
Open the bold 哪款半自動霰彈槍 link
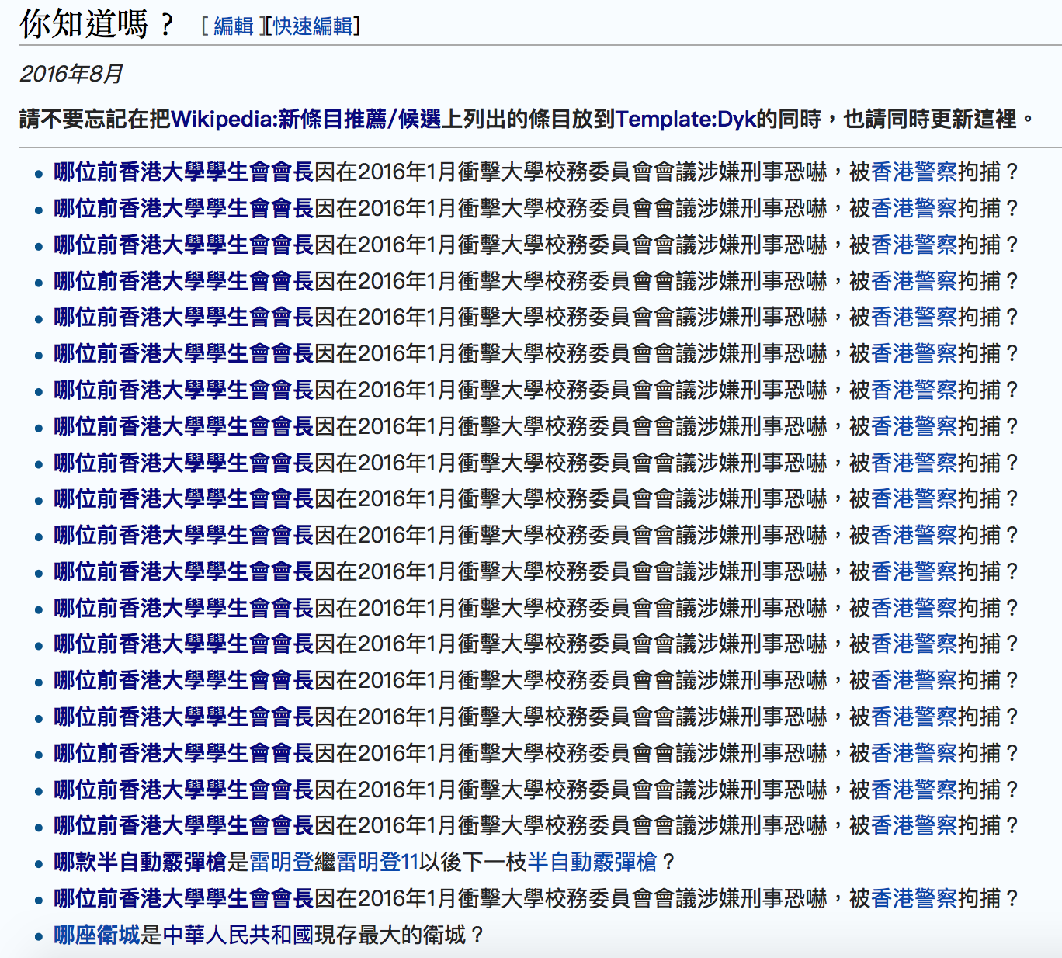(x=141, y=862)
